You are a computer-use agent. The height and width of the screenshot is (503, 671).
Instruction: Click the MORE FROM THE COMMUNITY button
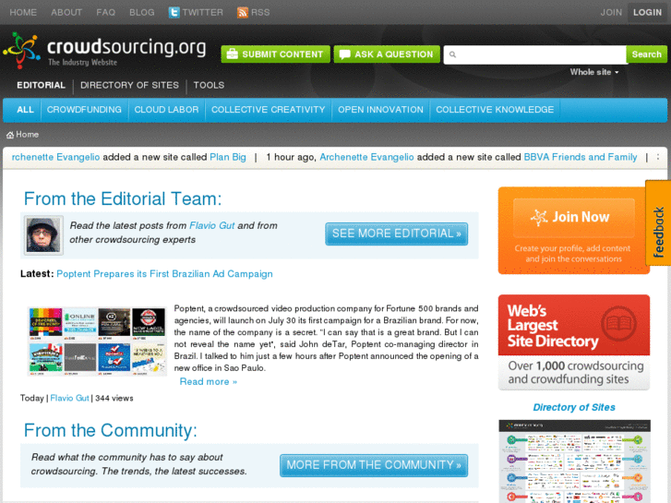pos(374,465)
